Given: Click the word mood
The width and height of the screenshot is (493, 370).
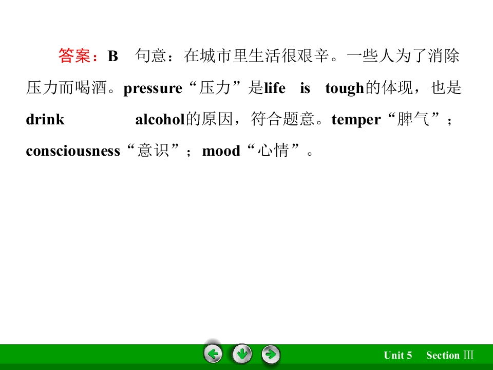Looking at the screenshot, I should click(x=221, y=151).
